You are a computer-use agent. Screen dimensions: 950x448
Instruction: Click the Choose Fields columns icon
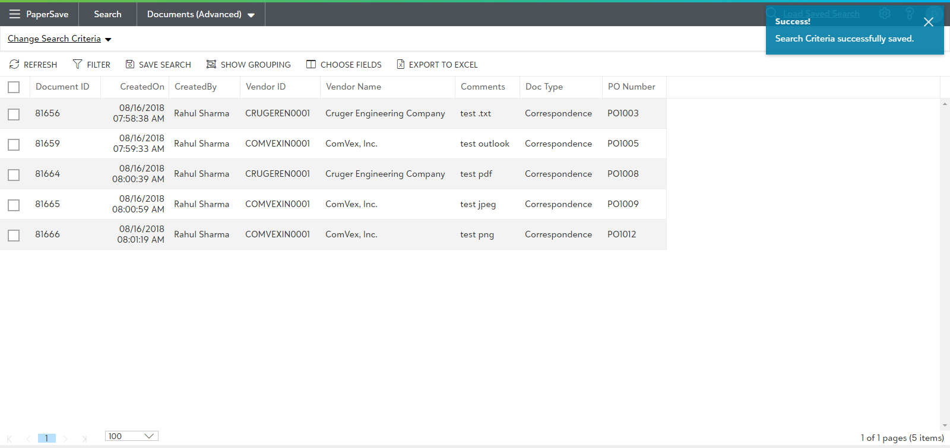click(311, 64)
